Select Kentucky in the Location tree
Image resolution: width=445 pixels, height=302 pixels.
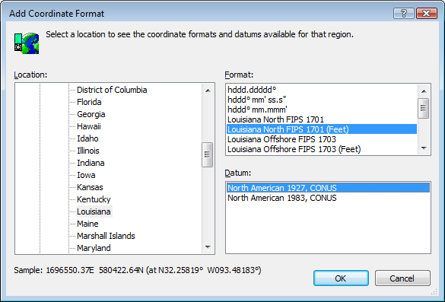94,199
